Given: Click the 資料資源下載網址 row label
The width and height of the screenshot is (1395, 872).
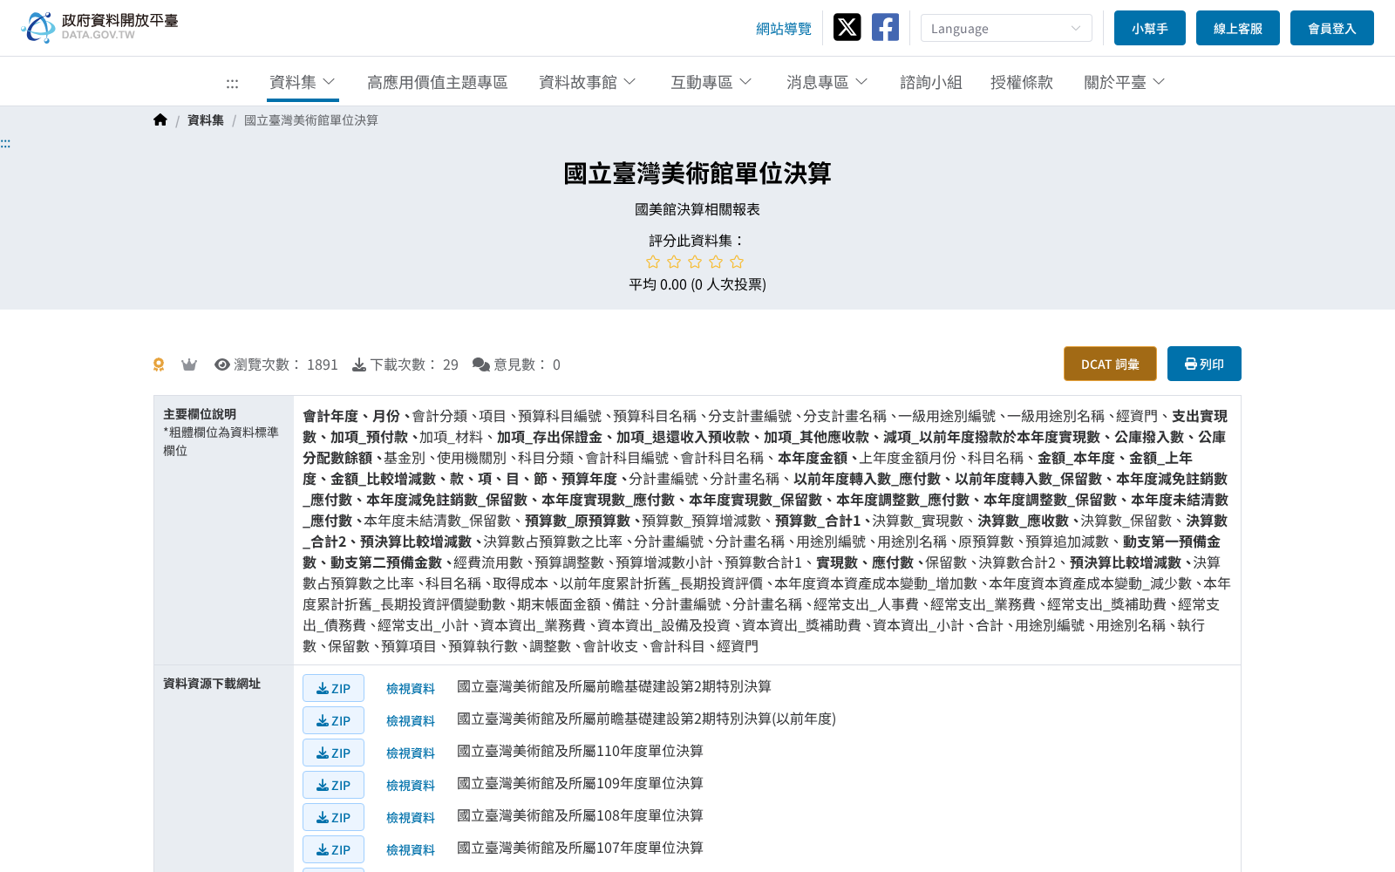Looking at the screenshot, I should [x=212, y=684].
